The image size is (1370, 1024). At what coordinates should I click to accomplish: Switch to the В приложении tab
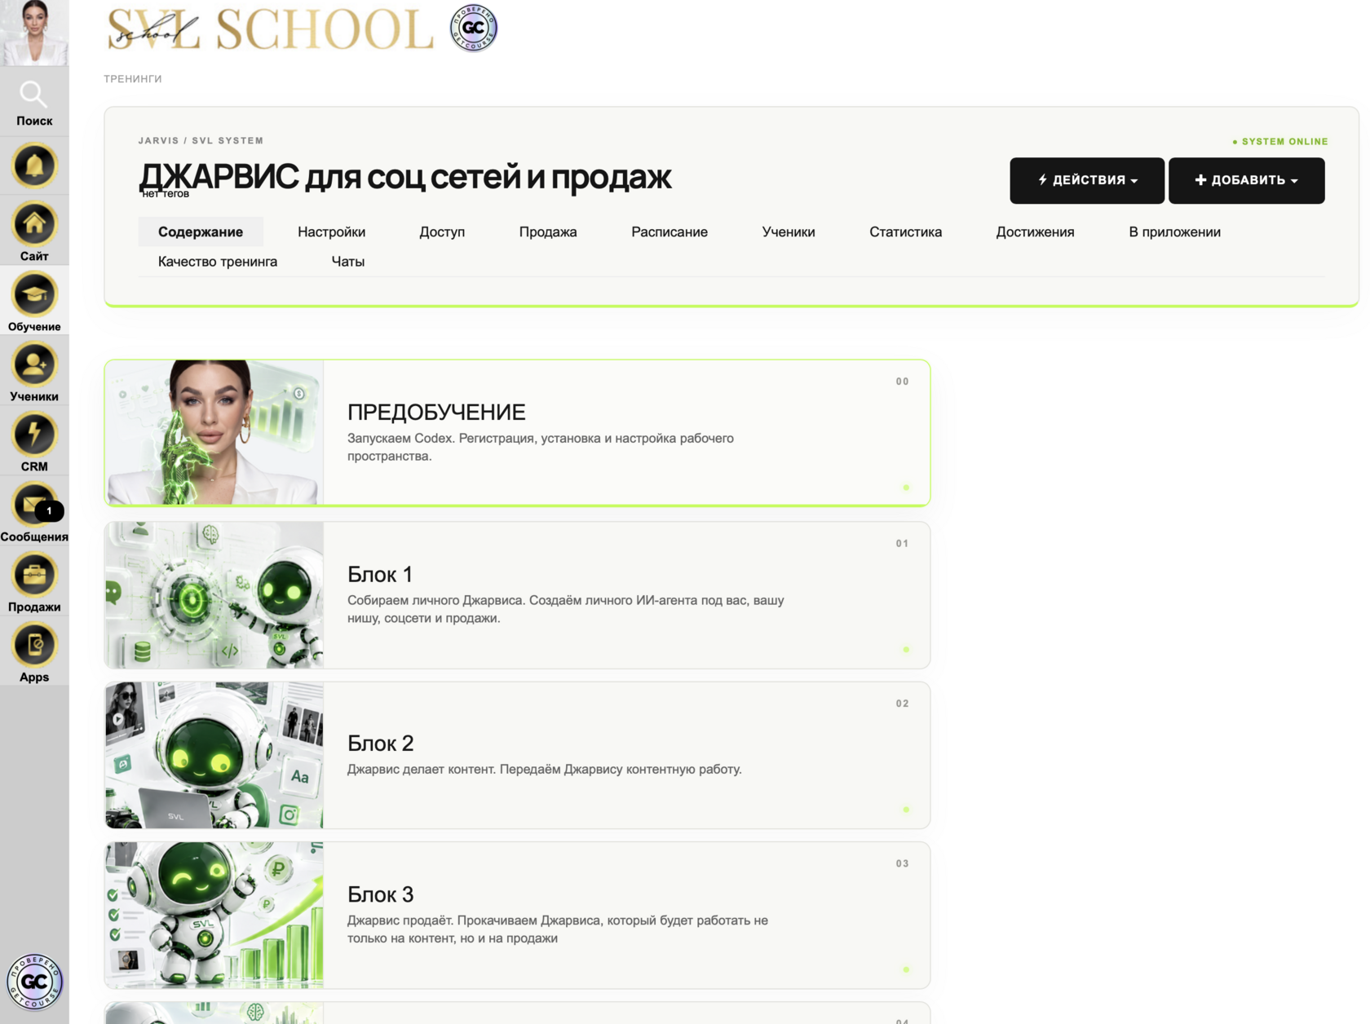point(1174,232)
